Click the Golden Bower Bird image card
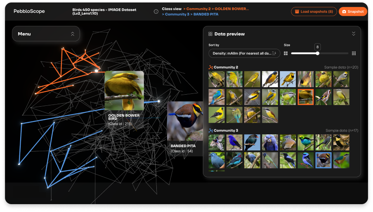Viewport: 373px width, 212px height. pyautogui.click(x=124, y=91)
